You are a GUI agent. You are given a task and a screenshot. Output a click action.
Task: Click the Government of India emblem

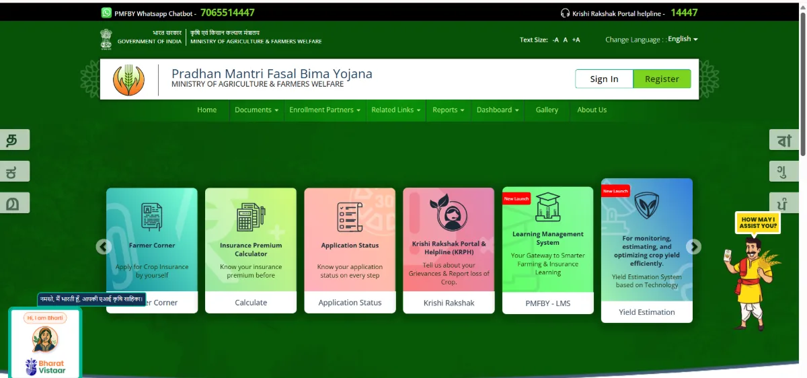click(106, 39)
